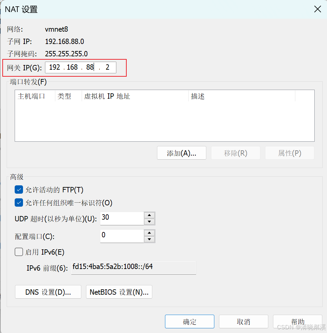The image size is (327, 333).
Task: Enable the 启用 IPv6 checkbox
Action: point(19,252)
